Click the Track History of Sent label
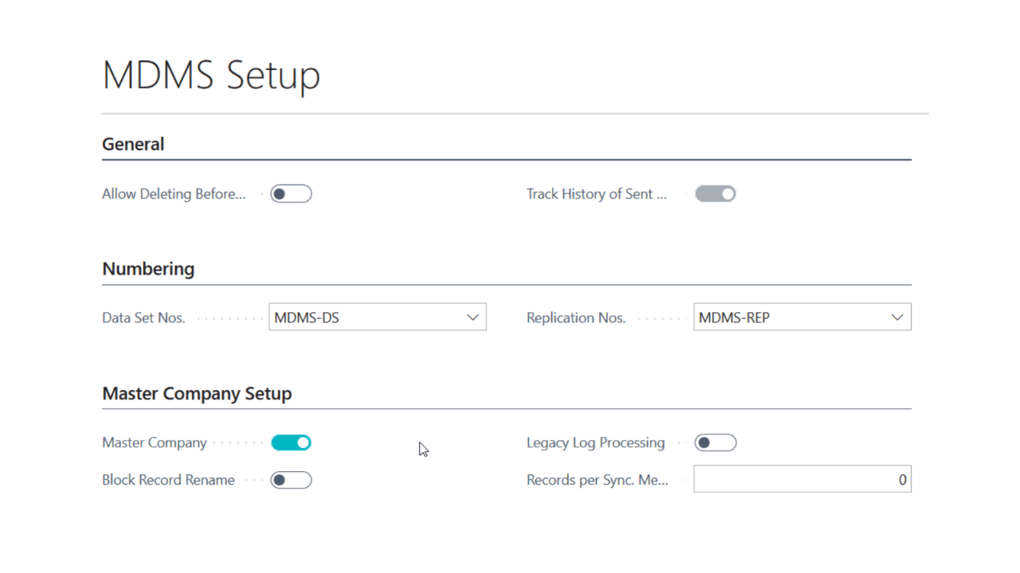The height and width of the screenshot is (573, 1020). point(596,194)
